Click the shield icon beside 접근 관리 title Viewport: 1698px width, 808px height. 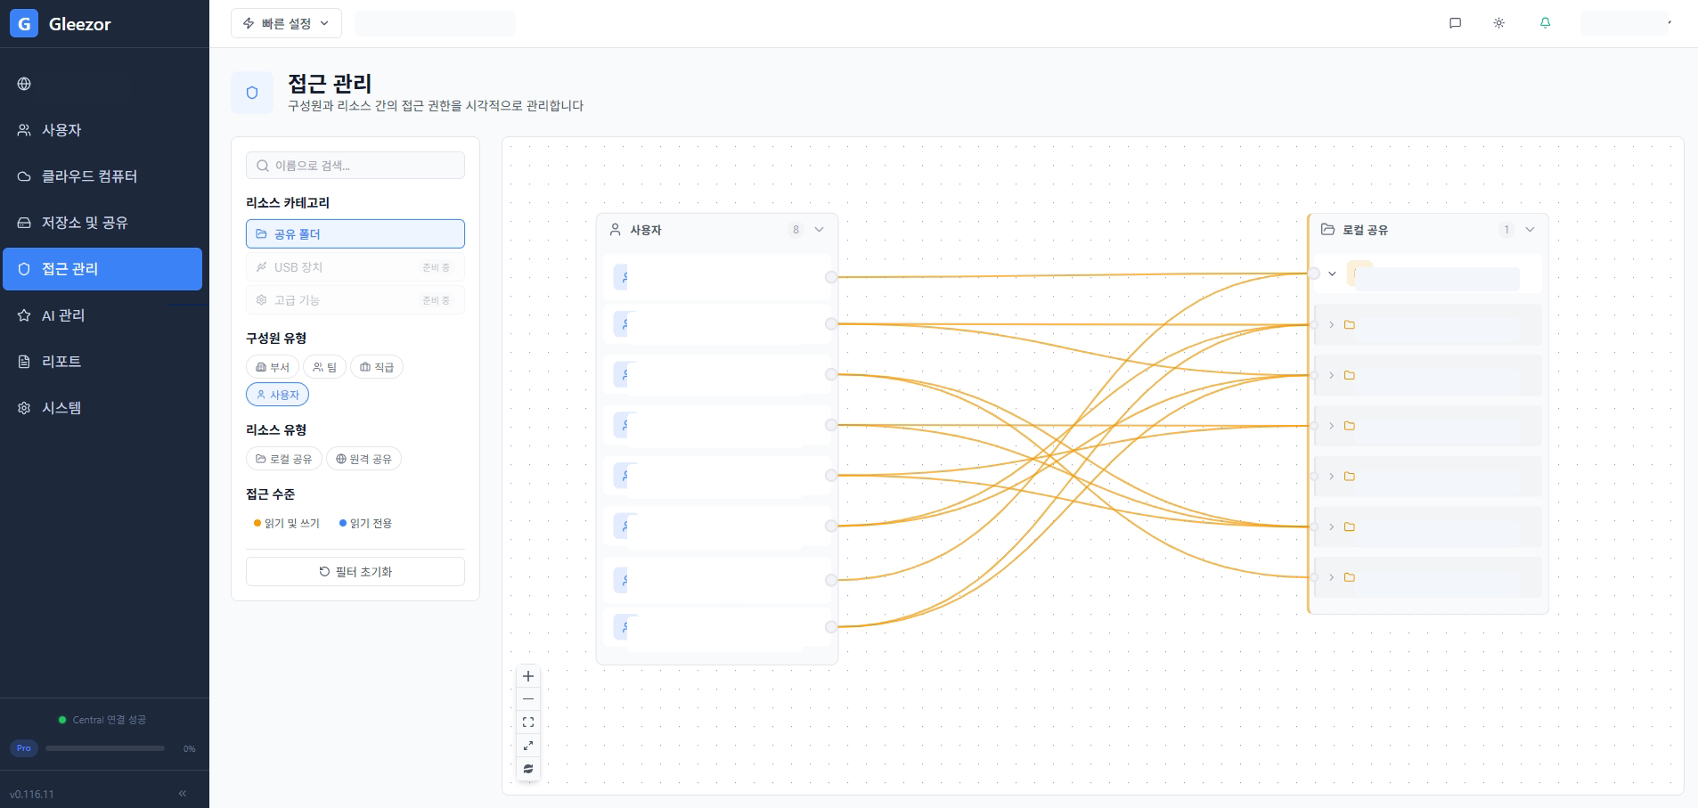point(252,93)
